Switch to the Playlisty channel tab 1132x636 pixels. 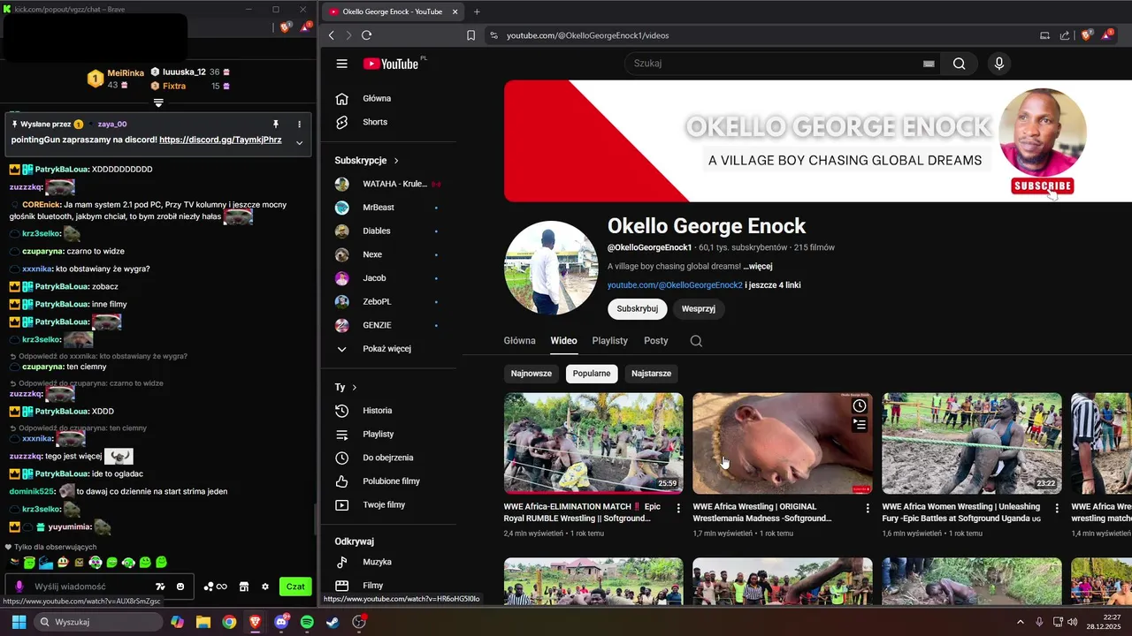tap(610, 341)
